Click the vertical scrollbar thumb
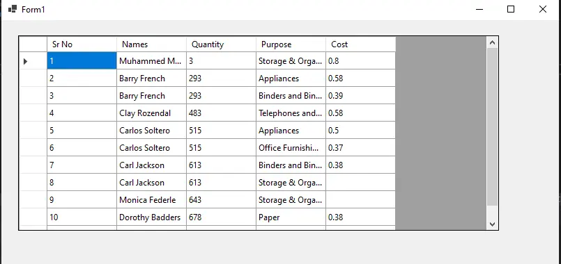The image size is (561, 264). (x=492, y=127)
